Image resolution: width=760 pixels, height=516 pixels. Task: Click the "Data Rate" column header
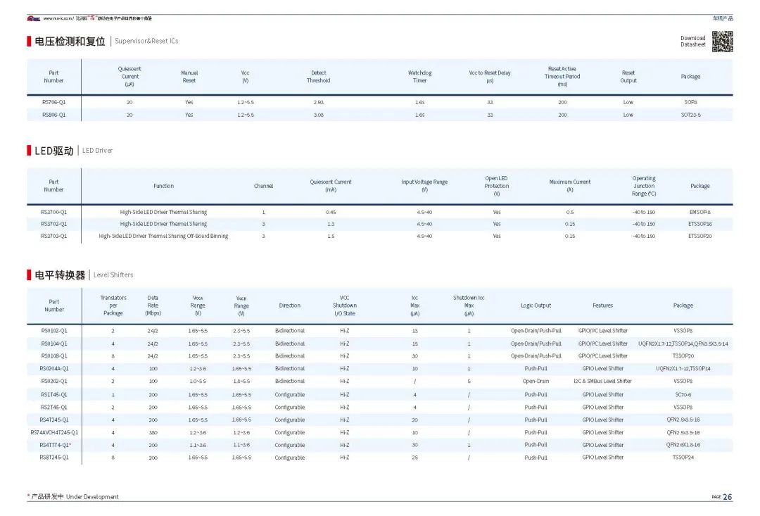coord(153,306)
